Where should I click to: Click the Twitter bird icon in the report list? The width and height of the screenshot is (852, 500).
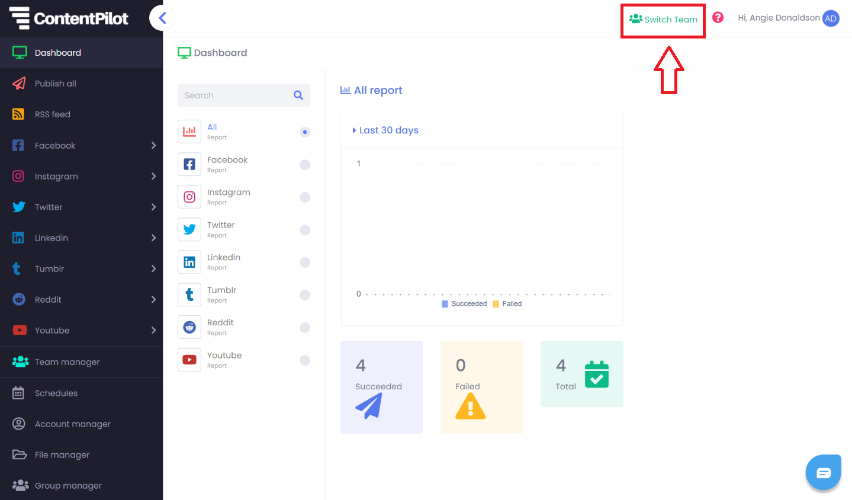click(x=189, y=229)
